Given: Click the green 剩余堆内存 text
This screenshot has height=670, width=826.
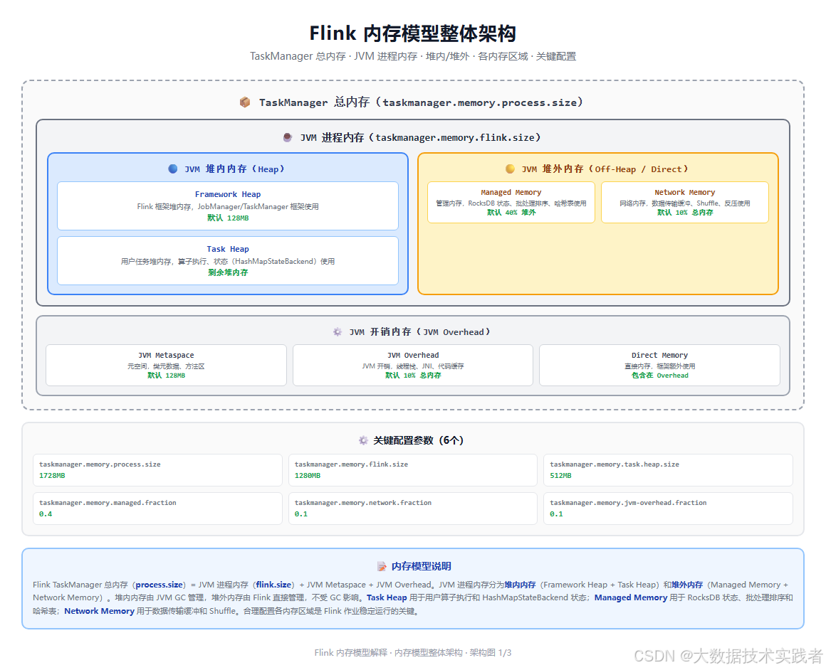Looking at the screenshot, I should pyautogui.click(x=228, y=272).
